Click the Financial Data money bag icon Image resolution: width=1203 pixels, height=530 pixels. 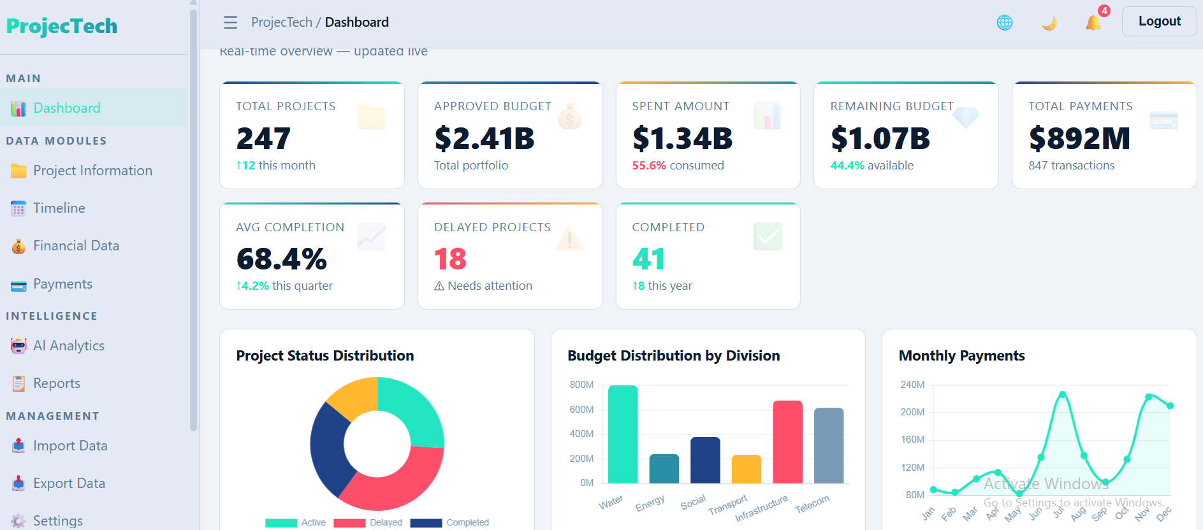pos(18,246)
